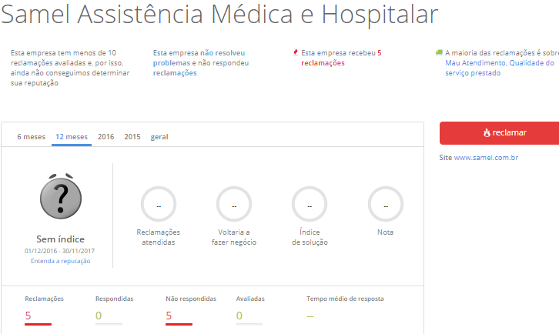Click the green truck icon beside 'A maioria'
Screen dimensions: 559x334
(x=439, y=52)
